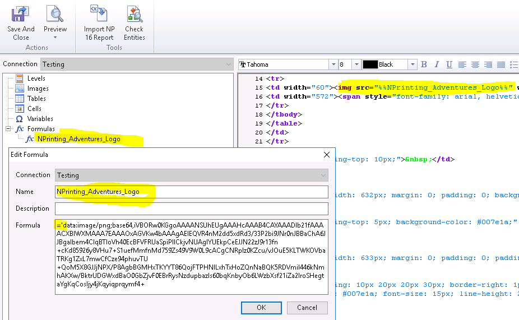Toggle underline formatting
Image resolution: width=519 pixels, height=320 pixels.
pos(450,64)
